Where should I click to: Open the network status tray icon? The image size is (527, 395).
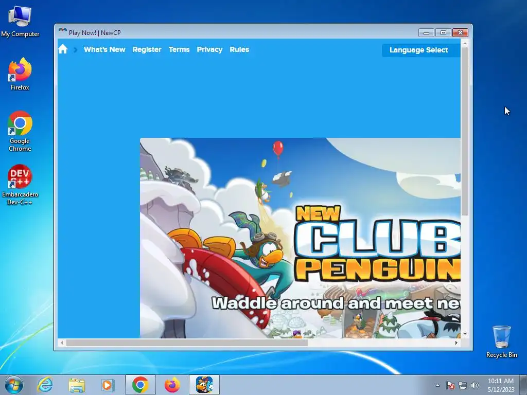463,385
